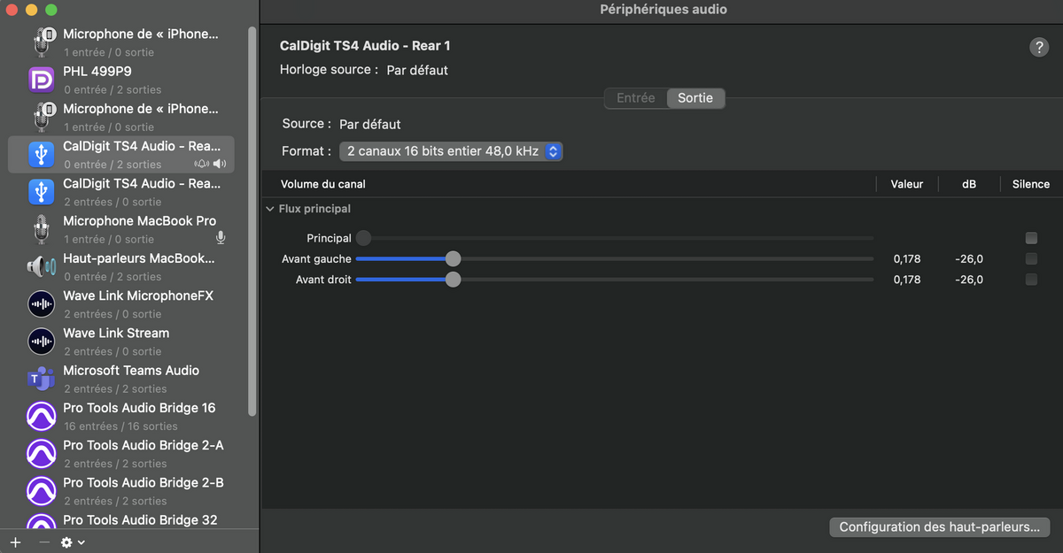Image resolution: width=1063 pixels, height=553 pixels.
Task: Click USB icon of CalDigit input device (2 entrées)
Action: click(x=42, y=192)
